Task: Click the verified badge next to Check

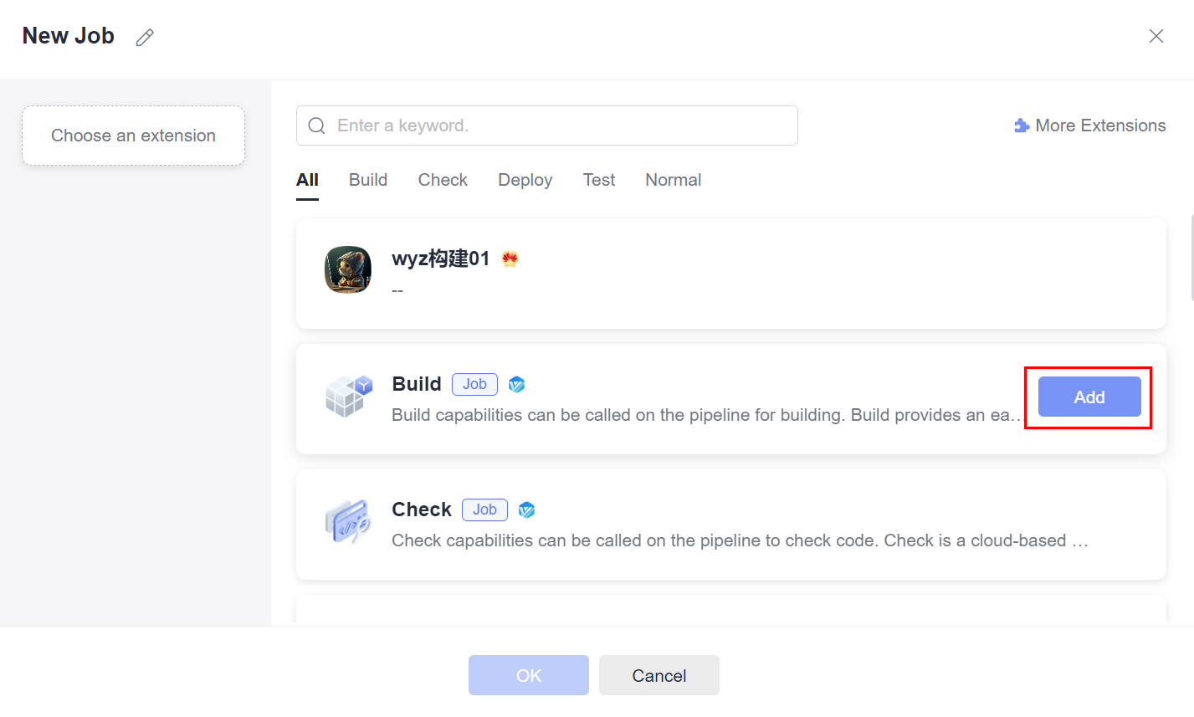Action: [526, 510]
